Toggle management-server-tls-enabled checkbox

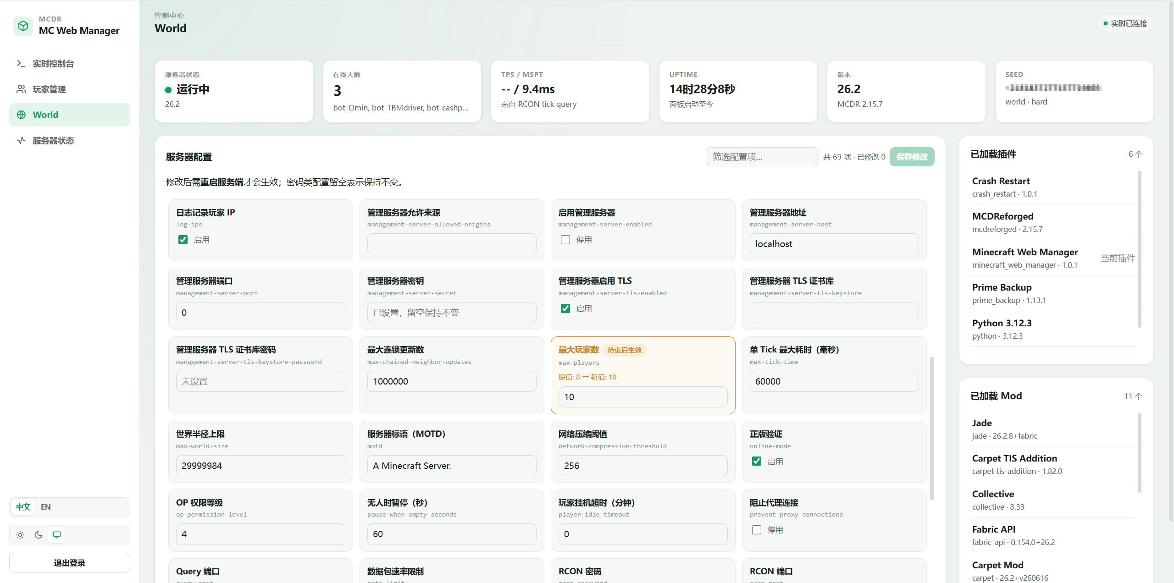(x=565, y=308)
